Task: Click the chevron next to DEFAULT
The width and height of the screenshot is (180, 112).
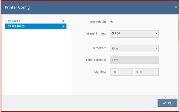Action: pos(63,21)
